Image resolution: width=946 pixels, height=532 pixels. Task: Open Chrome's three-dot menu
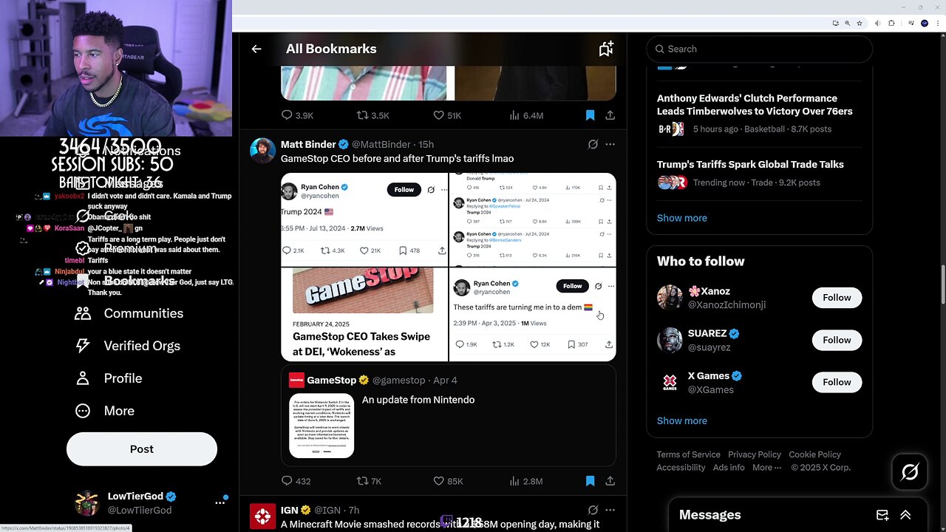click(x=937, y=24)
